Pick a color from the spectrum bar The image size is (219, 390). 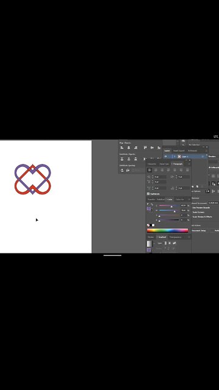168,230
